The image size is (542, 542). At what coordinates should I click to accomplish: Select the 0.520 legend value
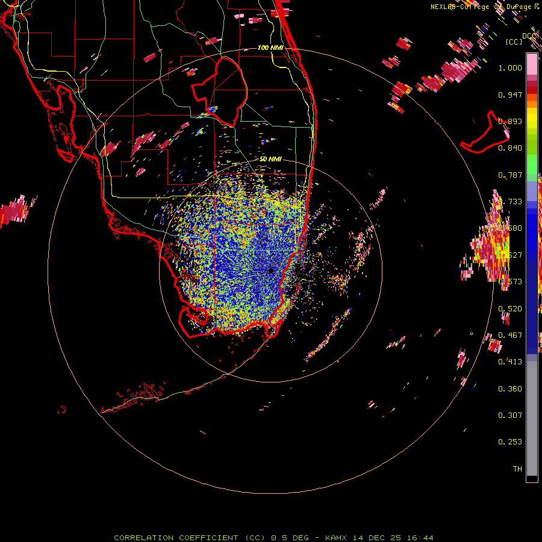510,309
